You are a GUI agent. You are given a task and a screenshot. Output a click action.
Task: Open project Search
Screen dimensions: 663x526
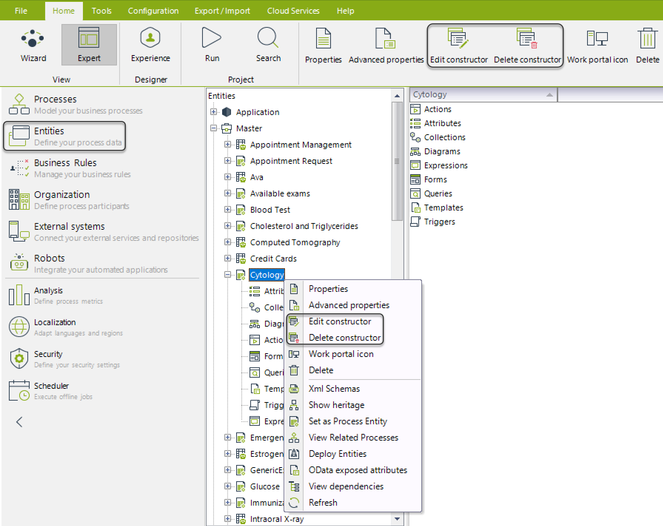click(268, 45)
